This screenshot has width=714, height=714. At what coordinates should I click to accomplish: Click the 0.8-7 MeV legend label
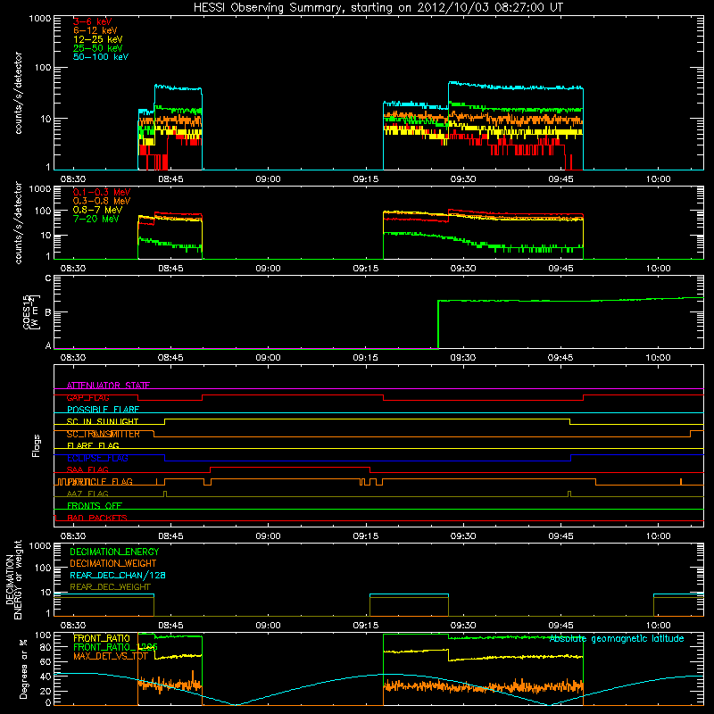tap(97, 210)
